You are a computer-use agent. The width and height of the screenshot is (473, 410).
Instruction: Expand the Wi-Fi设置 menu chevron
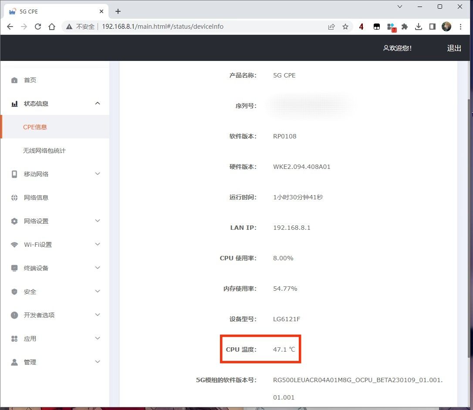(x=98, y=244)
